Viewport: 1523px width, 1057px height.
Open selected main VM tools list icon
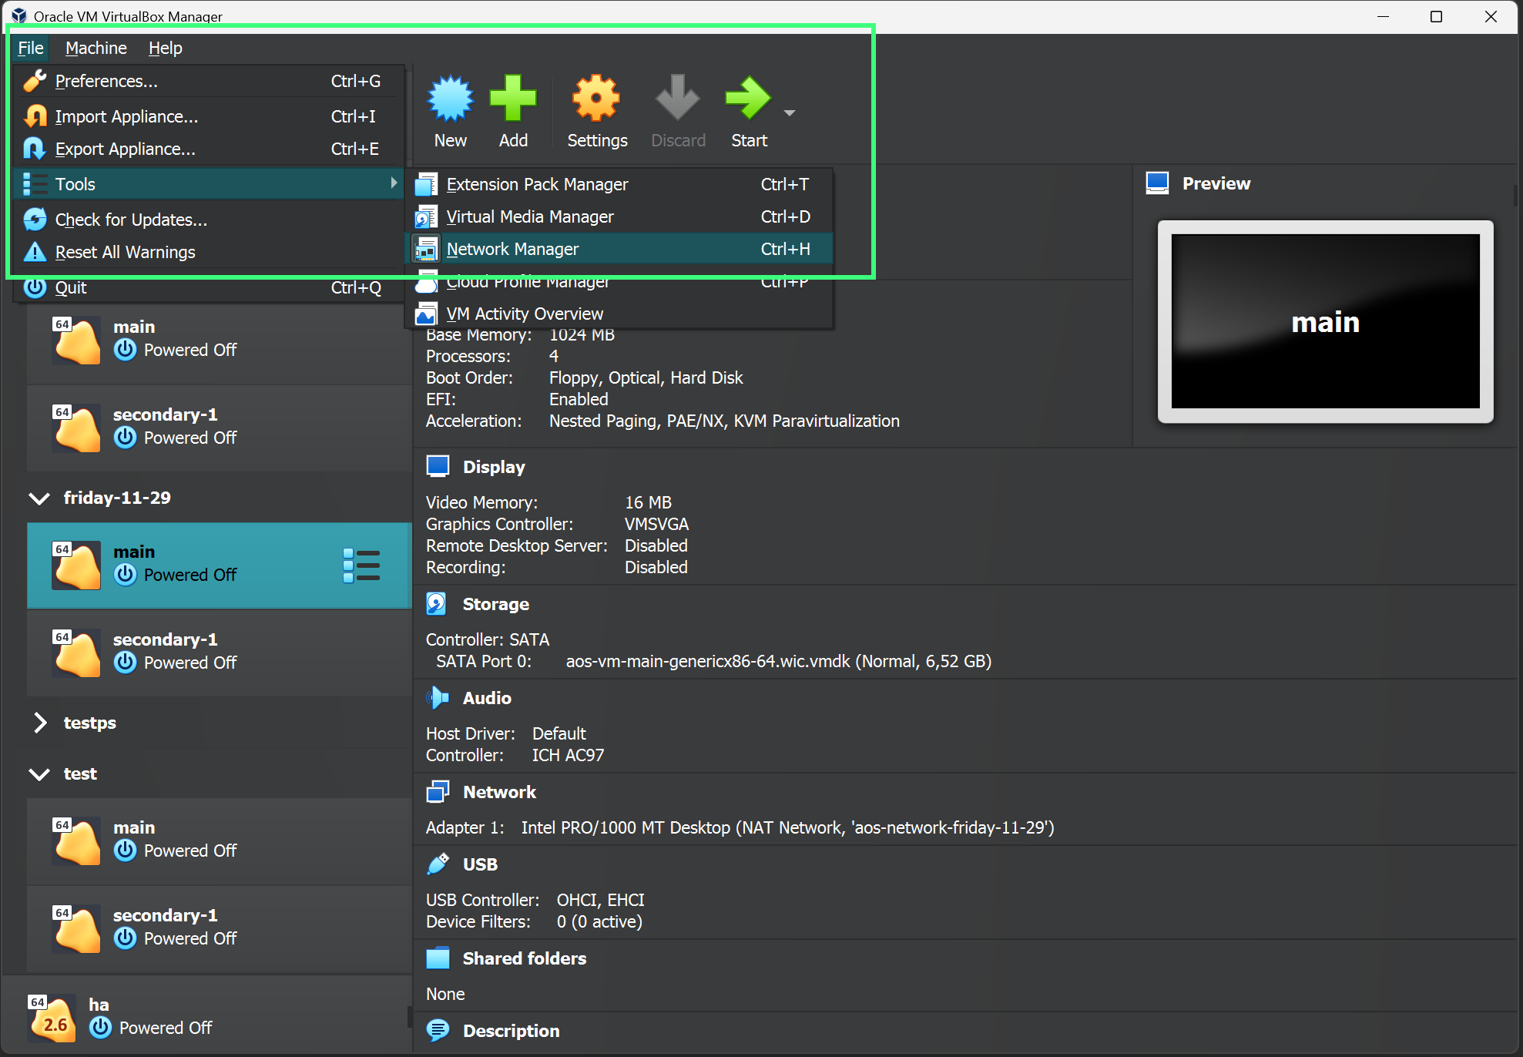[361, 565]
